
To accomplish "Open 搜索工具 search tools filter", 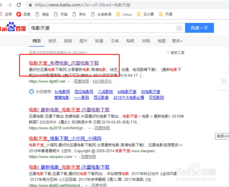I will pos(176,53).
